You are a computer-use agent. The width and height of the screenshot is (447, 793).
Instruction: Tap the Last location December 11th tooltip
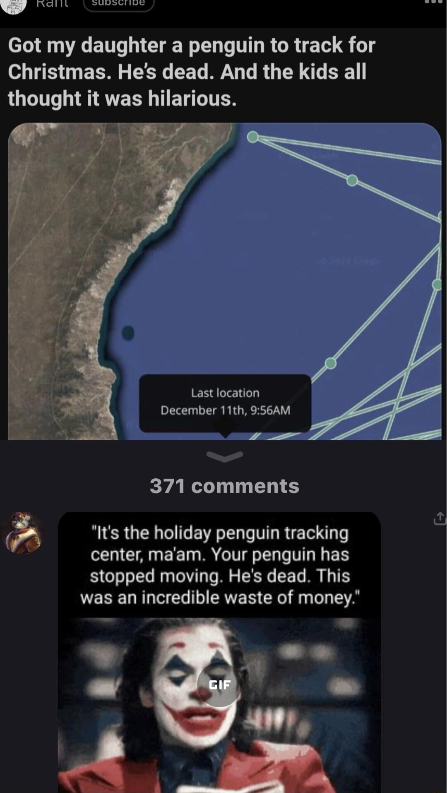(225, 403)
